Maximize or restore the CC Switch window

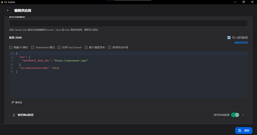pos(244,2)
